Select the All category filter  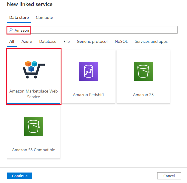pyautogui.click(x=12, y=41)
